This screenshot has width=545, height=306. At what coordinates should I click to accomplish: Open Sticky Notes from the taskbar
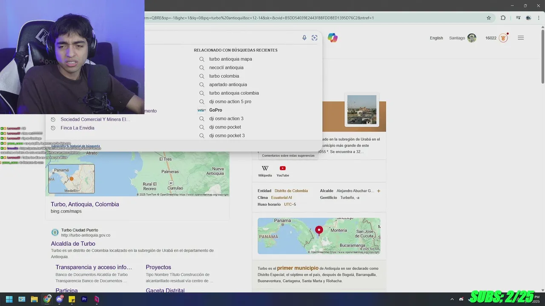pyautogui.click(x=72, y=299)
